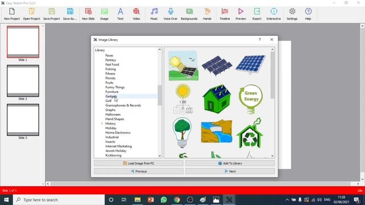Select the Fantasy category

(111, 60)
